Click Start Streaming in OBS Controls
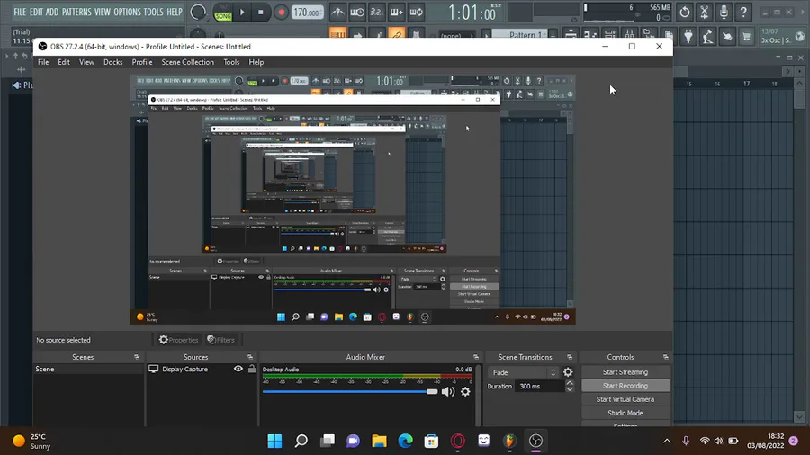The width and height of the screenshot is (810, 455). [x=625, y=372]
